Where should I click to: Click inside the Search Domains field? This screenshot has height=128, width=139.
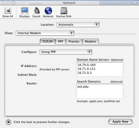pyautogui.click(x=100, y=91)
